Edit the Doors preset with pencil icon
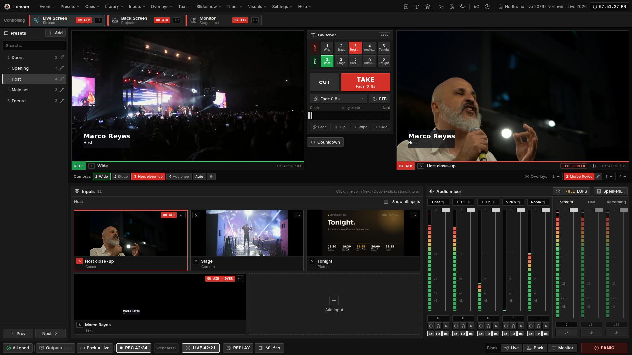 point(62,57)
